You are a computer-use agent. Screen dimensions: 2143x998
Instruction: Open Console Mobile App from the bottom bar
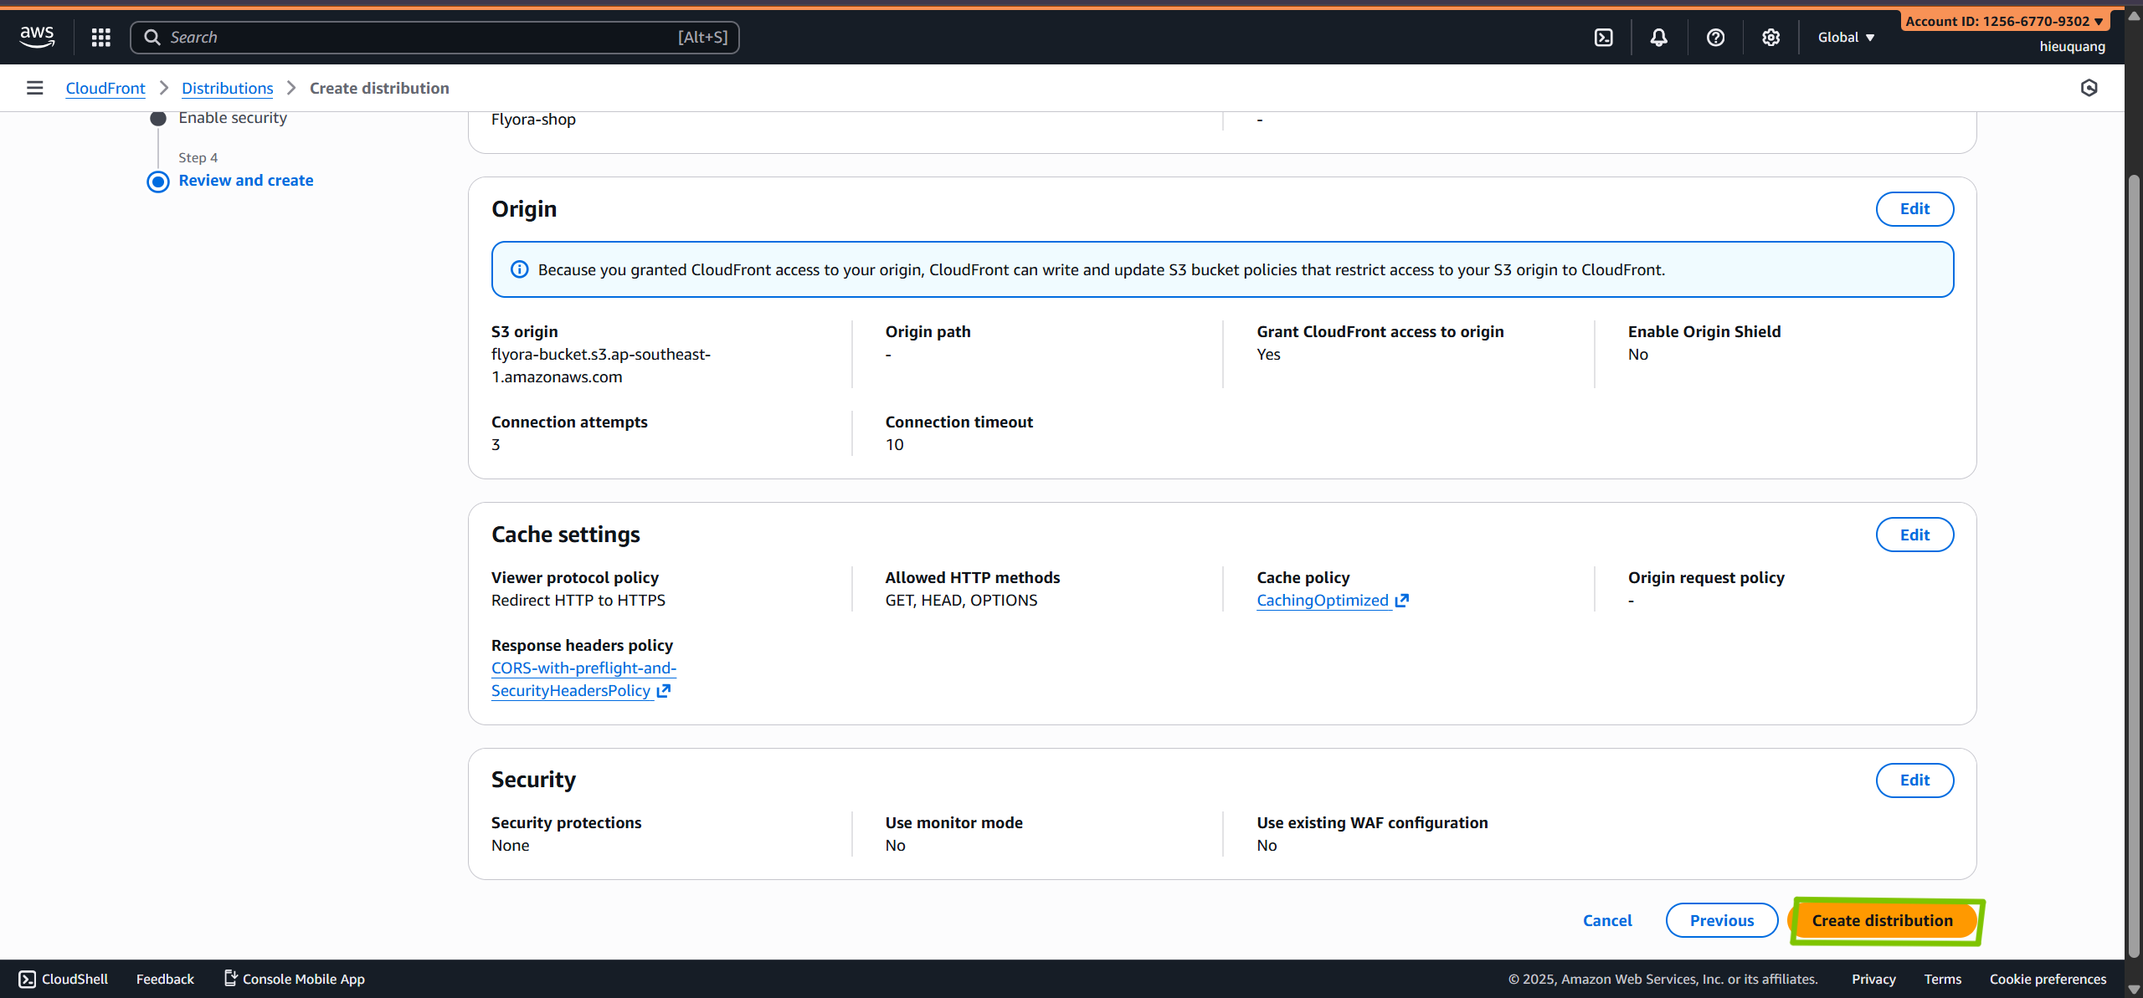pos(303,979)
